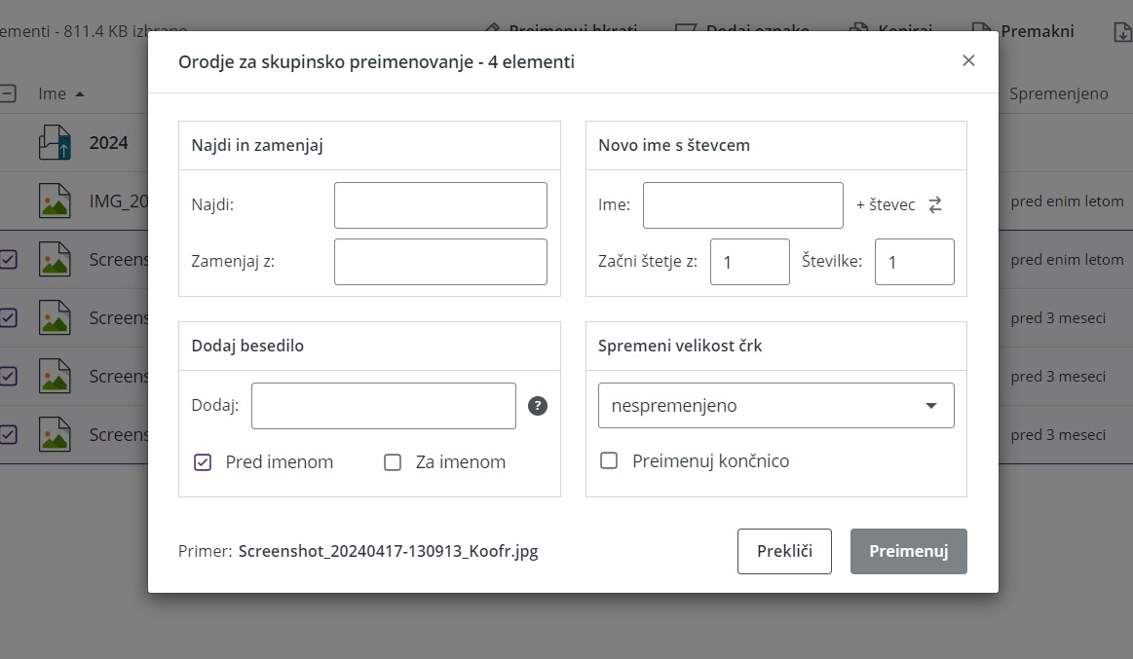The width and height of the screenshot is (1133, 659).
Task: Click the Številke digits field
Action: 914,261
